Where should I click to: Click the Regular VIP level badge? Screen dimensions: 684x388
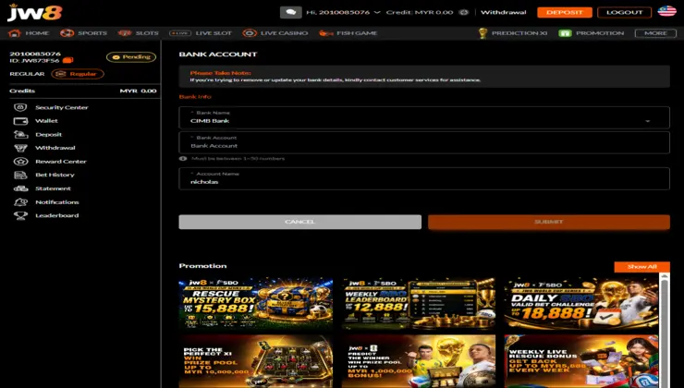(x=78, y=74)
